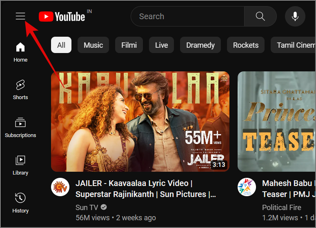Start voice search with microphone
This screenshot has width=316, height=228.
coord(295,16)
